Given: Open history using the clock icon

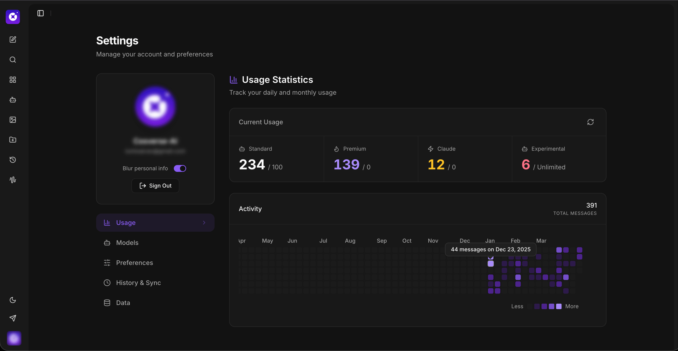Looking at the screenshot, I should (x=13, y=160).
